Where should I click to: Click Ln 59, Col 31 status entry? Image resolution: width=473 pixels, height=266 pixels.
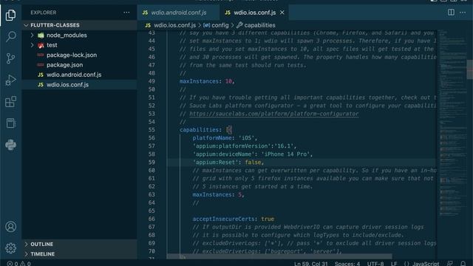(x=310, y=264)
